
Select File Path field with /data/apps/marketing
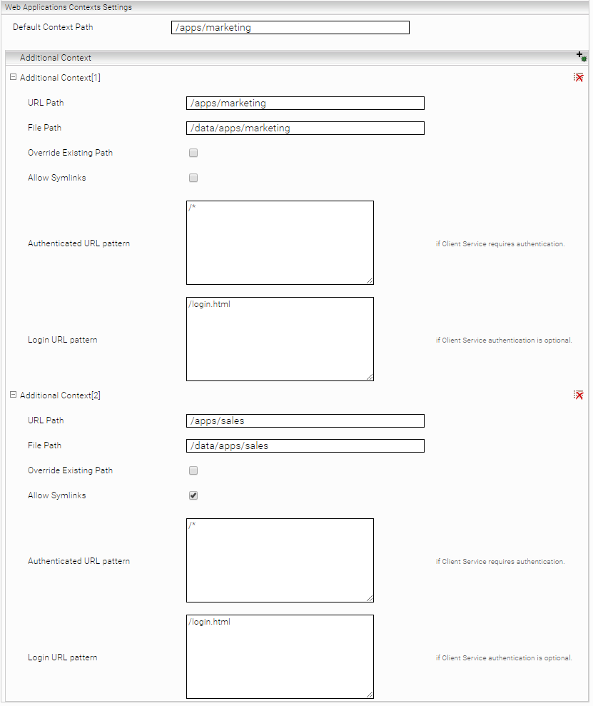click(305, 128)
